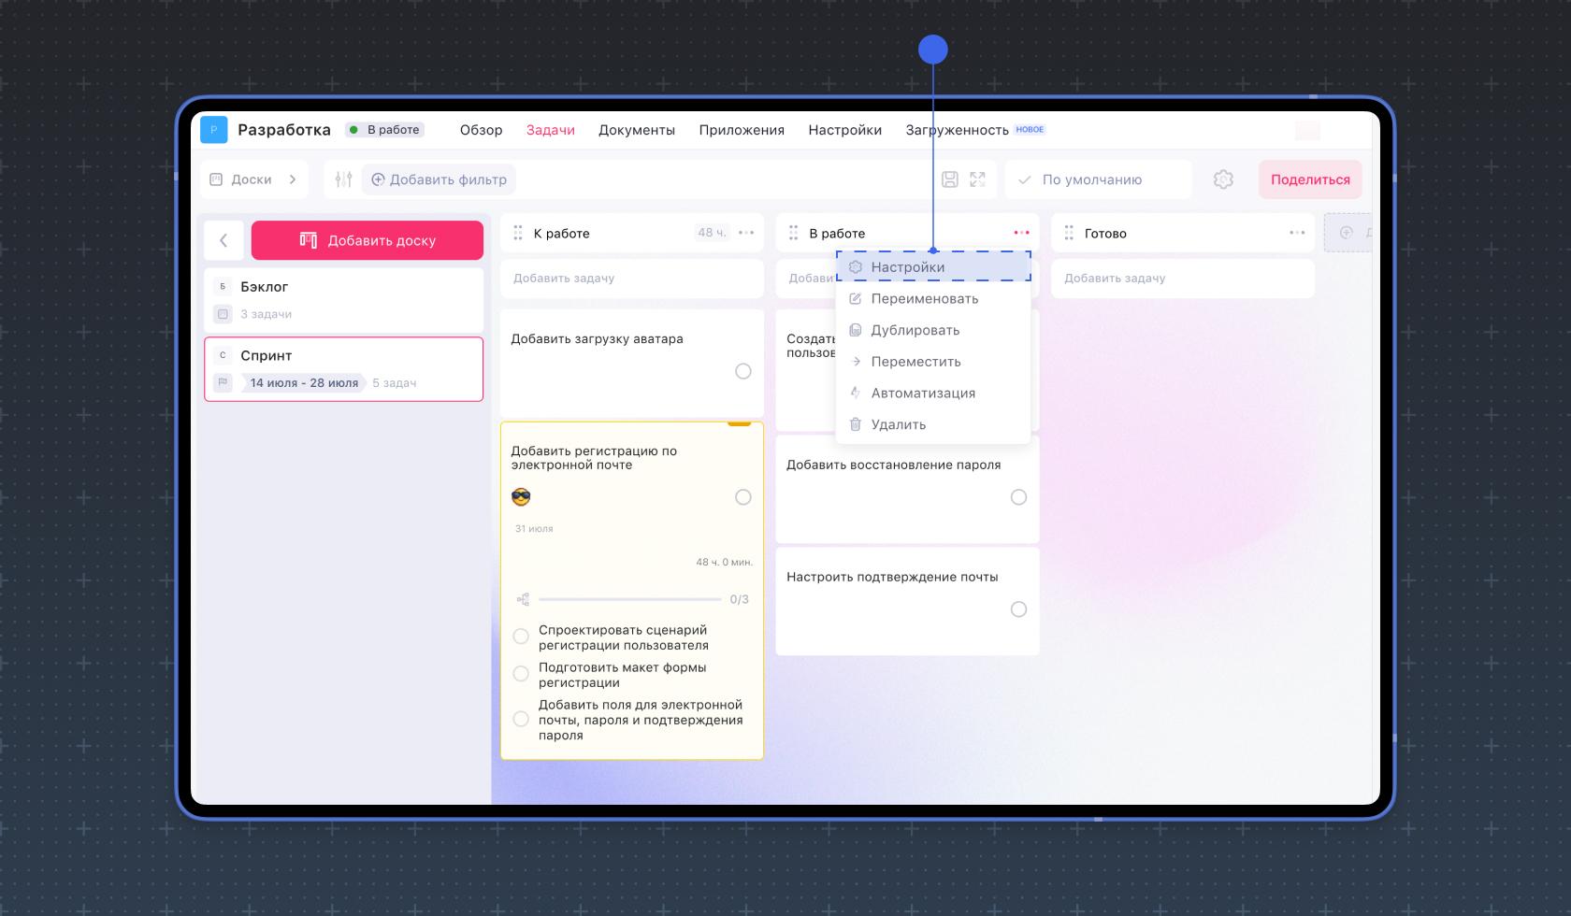This screenshot has width=1571, height=916.
Task: Click the subtasks hierarchy icon
Action: coord(523,599)
